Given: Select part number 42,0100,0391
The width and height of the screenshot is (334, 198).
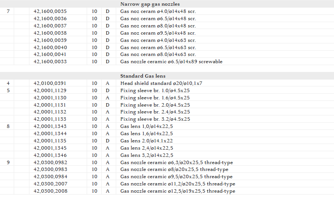Looking at the screenshot, I should pyautogui.click(x=50, y=83).
